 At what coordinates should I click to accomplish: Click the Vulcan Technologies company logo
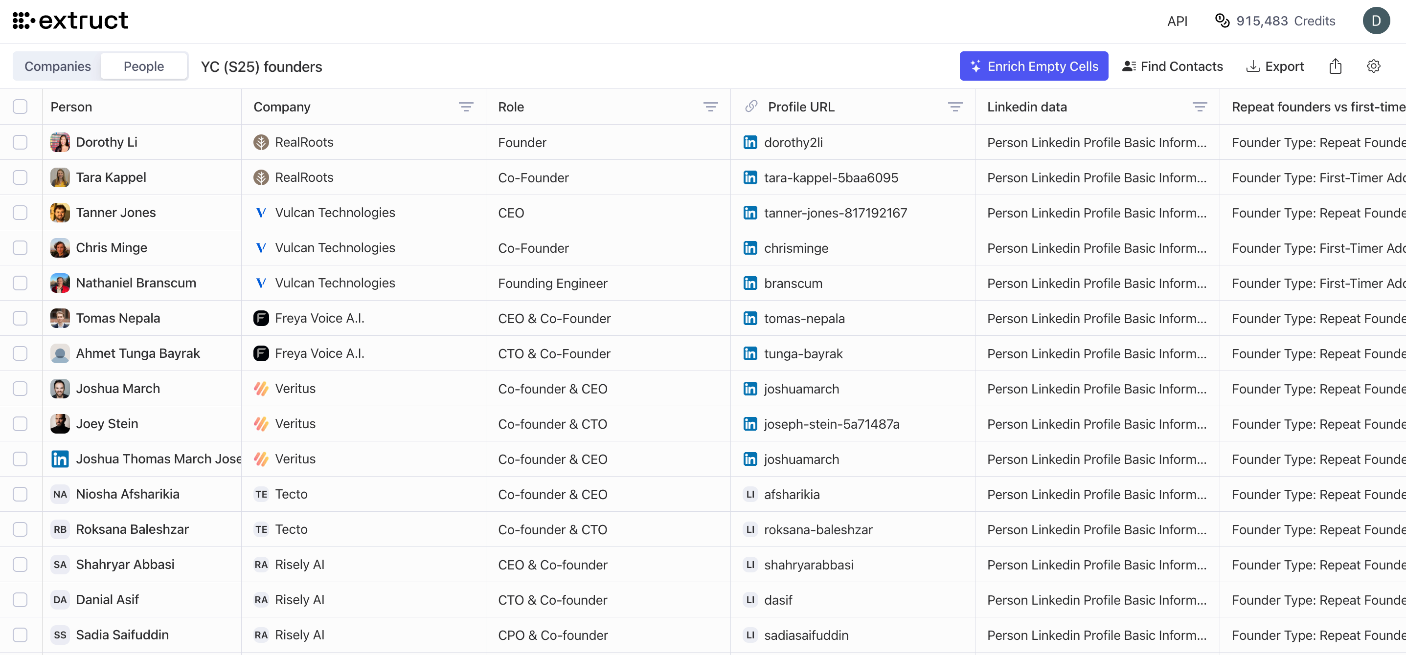pos(261,213)
